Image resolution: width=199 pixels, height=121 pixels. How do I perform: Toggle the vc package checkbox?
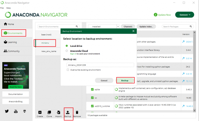coord(92,98)
